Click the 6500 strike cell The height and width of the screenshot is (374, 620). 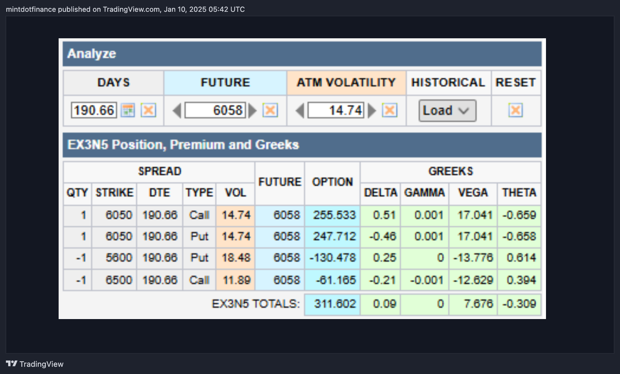[115, 280]
